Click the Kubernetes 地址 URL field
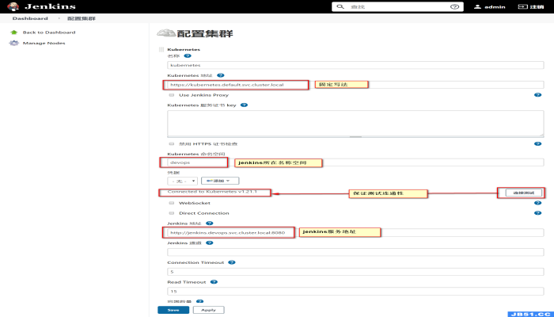This screenshot has width=554, height=317. [355, 85]
